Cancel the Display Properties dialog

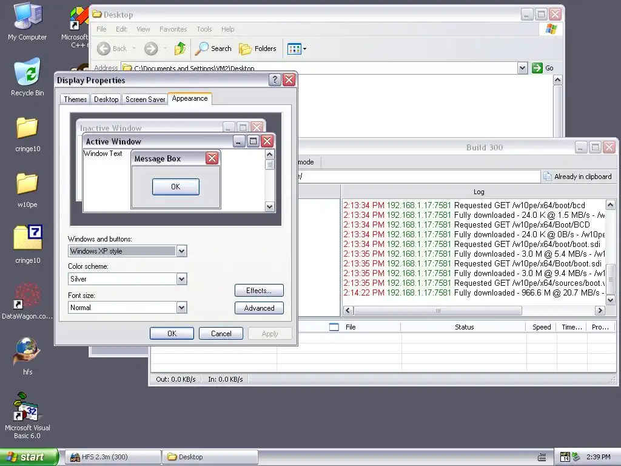[x=221, y=334]
